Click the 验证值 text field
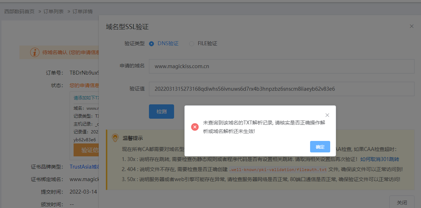This screenshot has height=208, width=421. [x=281, y=89]
